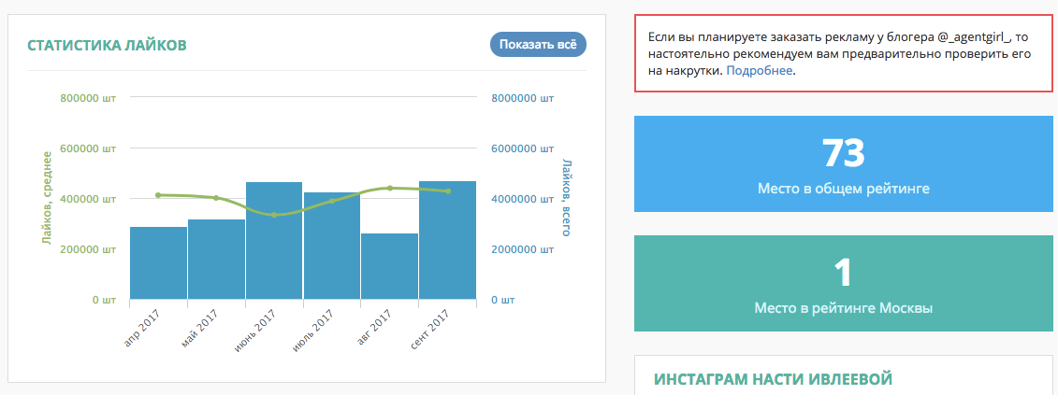Select the авг 2017 bar
Image resolution: width=1058 pixels, height=395 pixels.
[x=389, y=266]
